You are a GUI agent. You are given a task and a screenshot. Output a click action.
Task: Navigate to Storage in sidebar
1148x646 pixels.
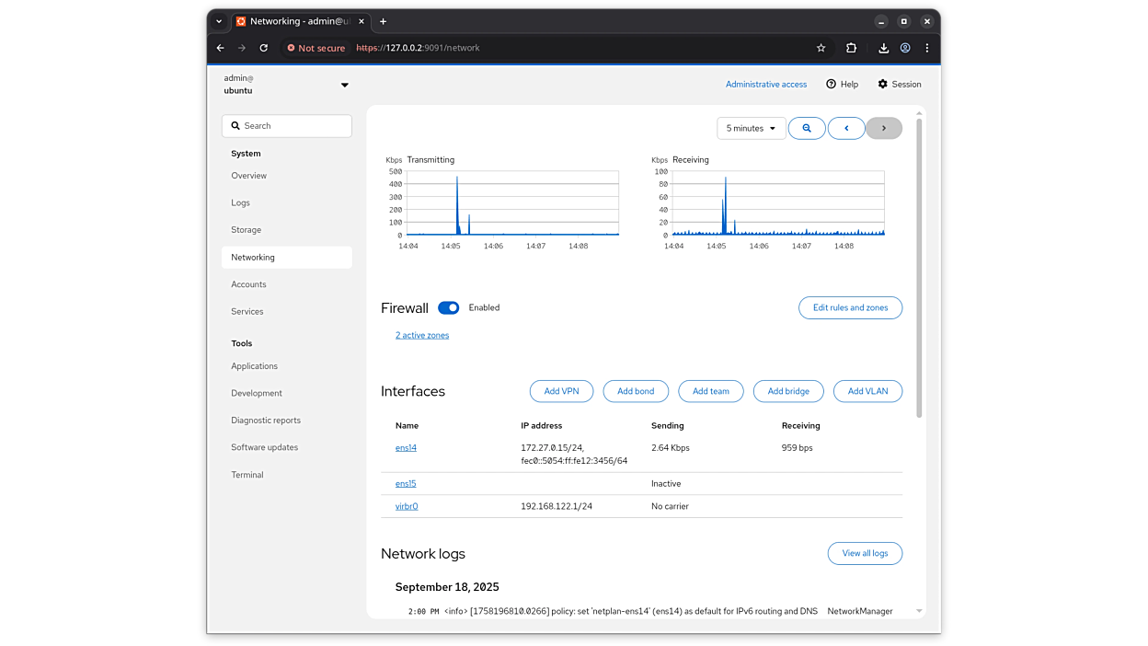tap(246, 230)
